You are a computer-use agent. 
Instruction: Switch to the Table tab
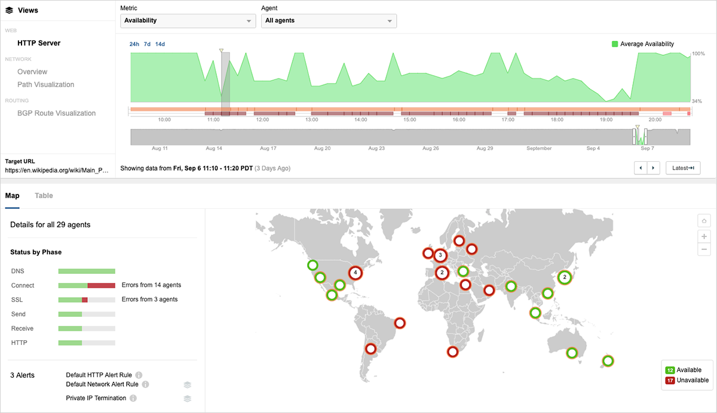point(44,196)
